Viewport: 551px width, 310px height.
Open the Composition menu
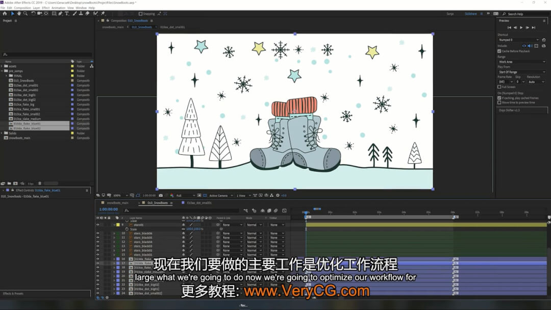(22, 8)
